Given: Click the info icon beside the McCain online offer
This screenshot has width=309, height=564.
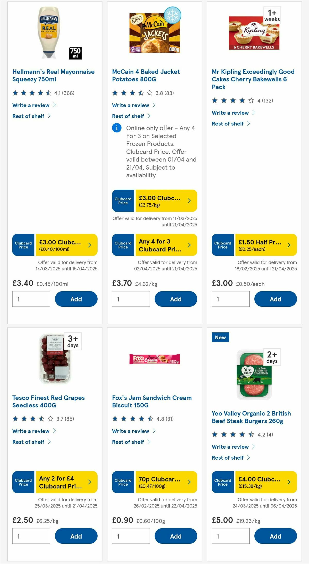Looking at the screenshot, I should (x=117, y=128).
